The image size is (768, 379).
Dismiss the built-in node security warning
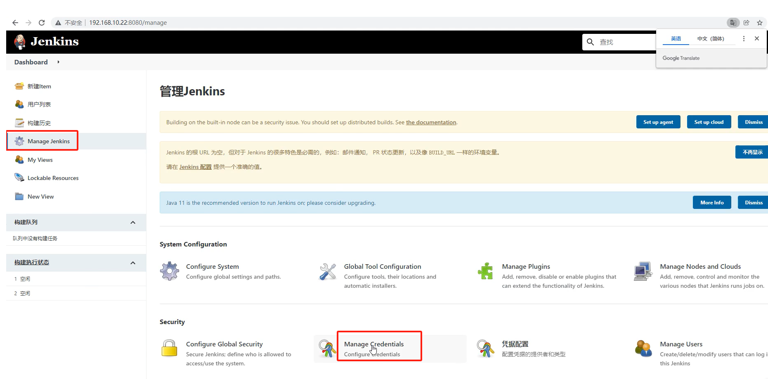point(753,122)
